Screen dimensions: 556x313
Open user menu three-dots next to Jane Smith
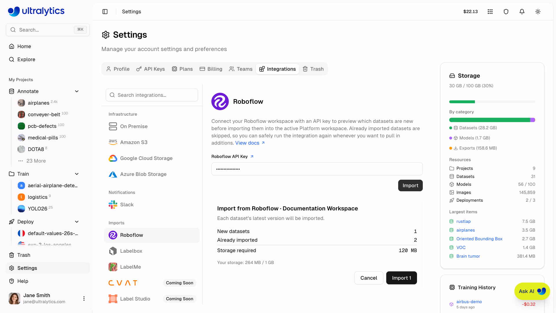84,299
